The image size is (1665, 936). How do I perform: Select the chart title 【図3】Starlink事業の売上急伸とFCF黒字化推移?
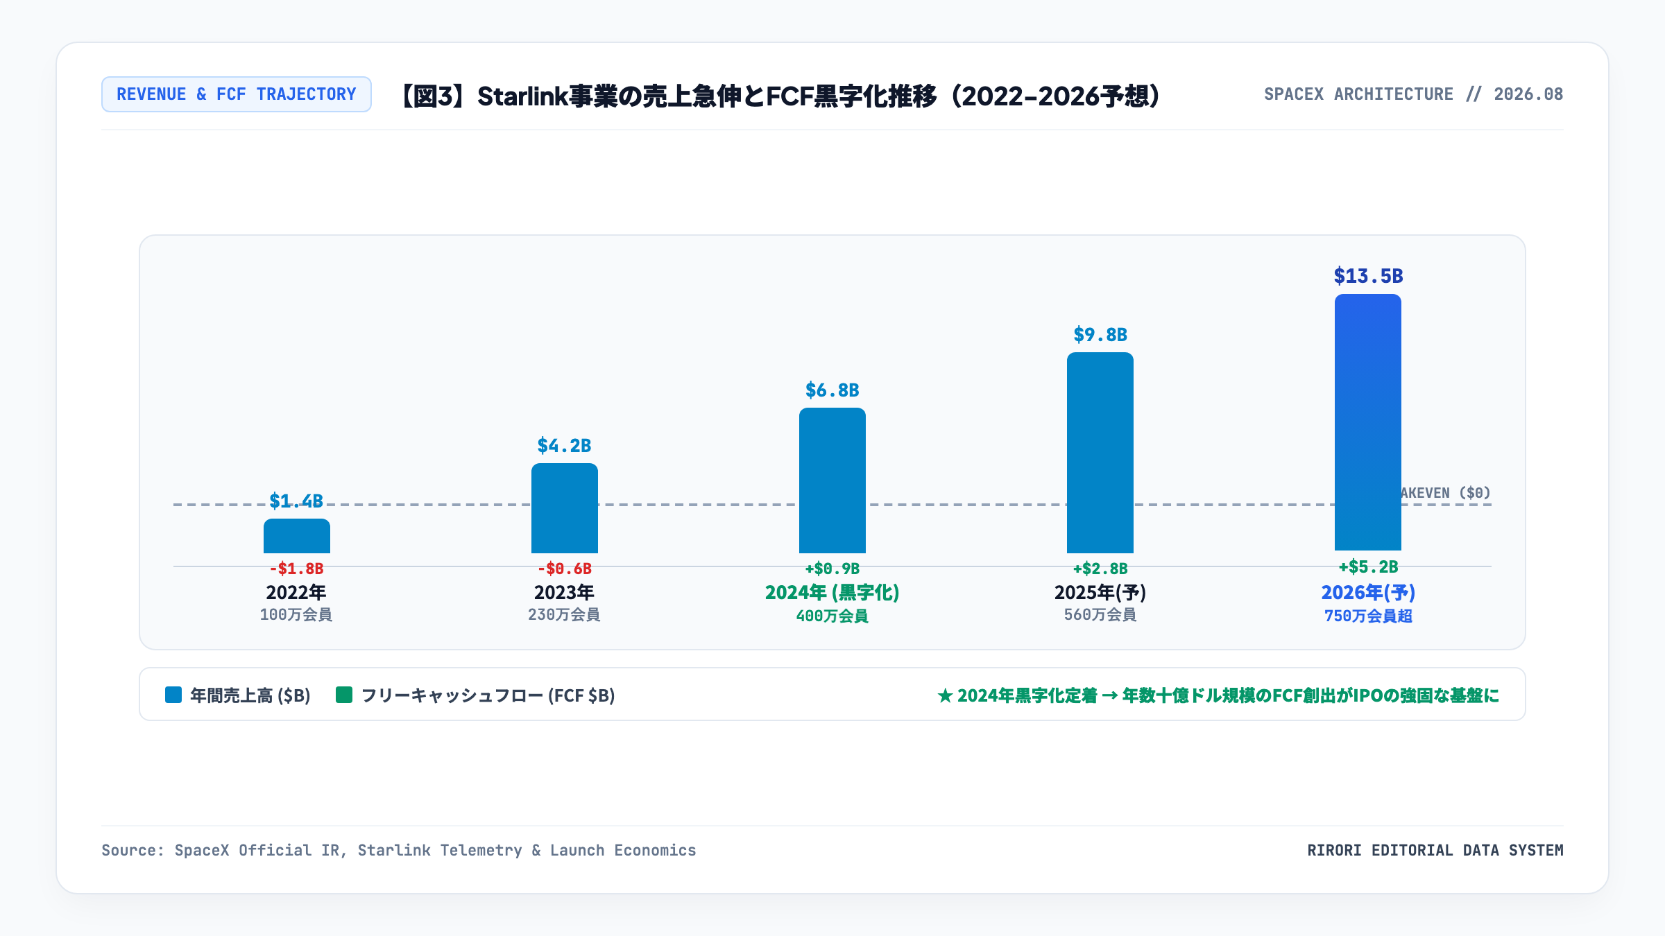[x=780, y=96]
